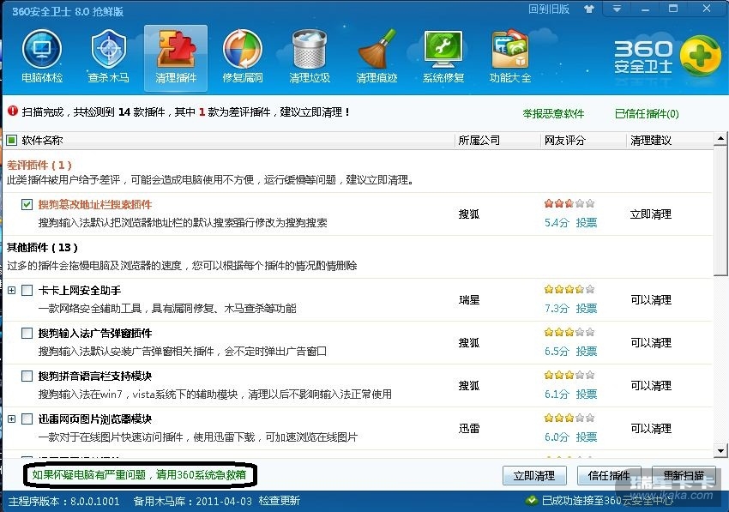Screen dimensions: 729x512
Task: Open the 已信任插件(0) link
Action: point(647,113)
